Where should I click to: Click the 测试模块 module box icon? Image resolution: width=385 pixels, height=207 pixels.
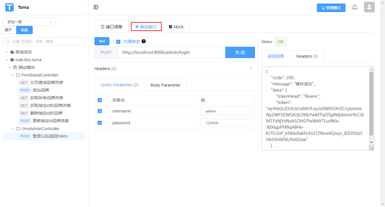(x=15, y=67)
